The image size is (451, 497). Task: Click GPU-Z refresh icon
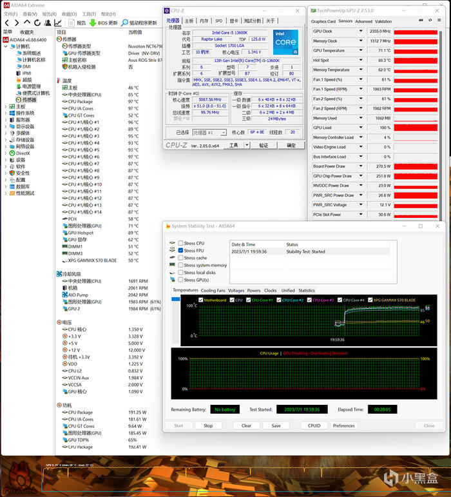[430, 20]
